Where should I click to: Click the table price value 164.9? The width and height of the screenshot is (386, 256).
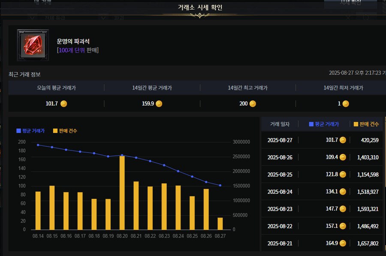332,243
